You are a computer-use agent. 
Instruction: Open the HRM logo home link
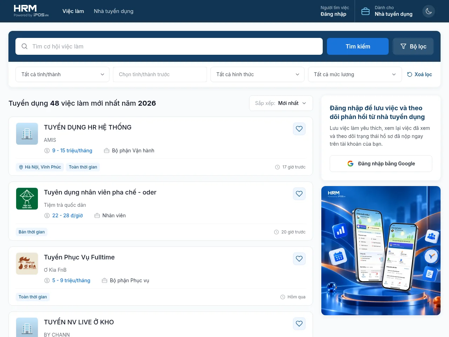click(31, 11)
